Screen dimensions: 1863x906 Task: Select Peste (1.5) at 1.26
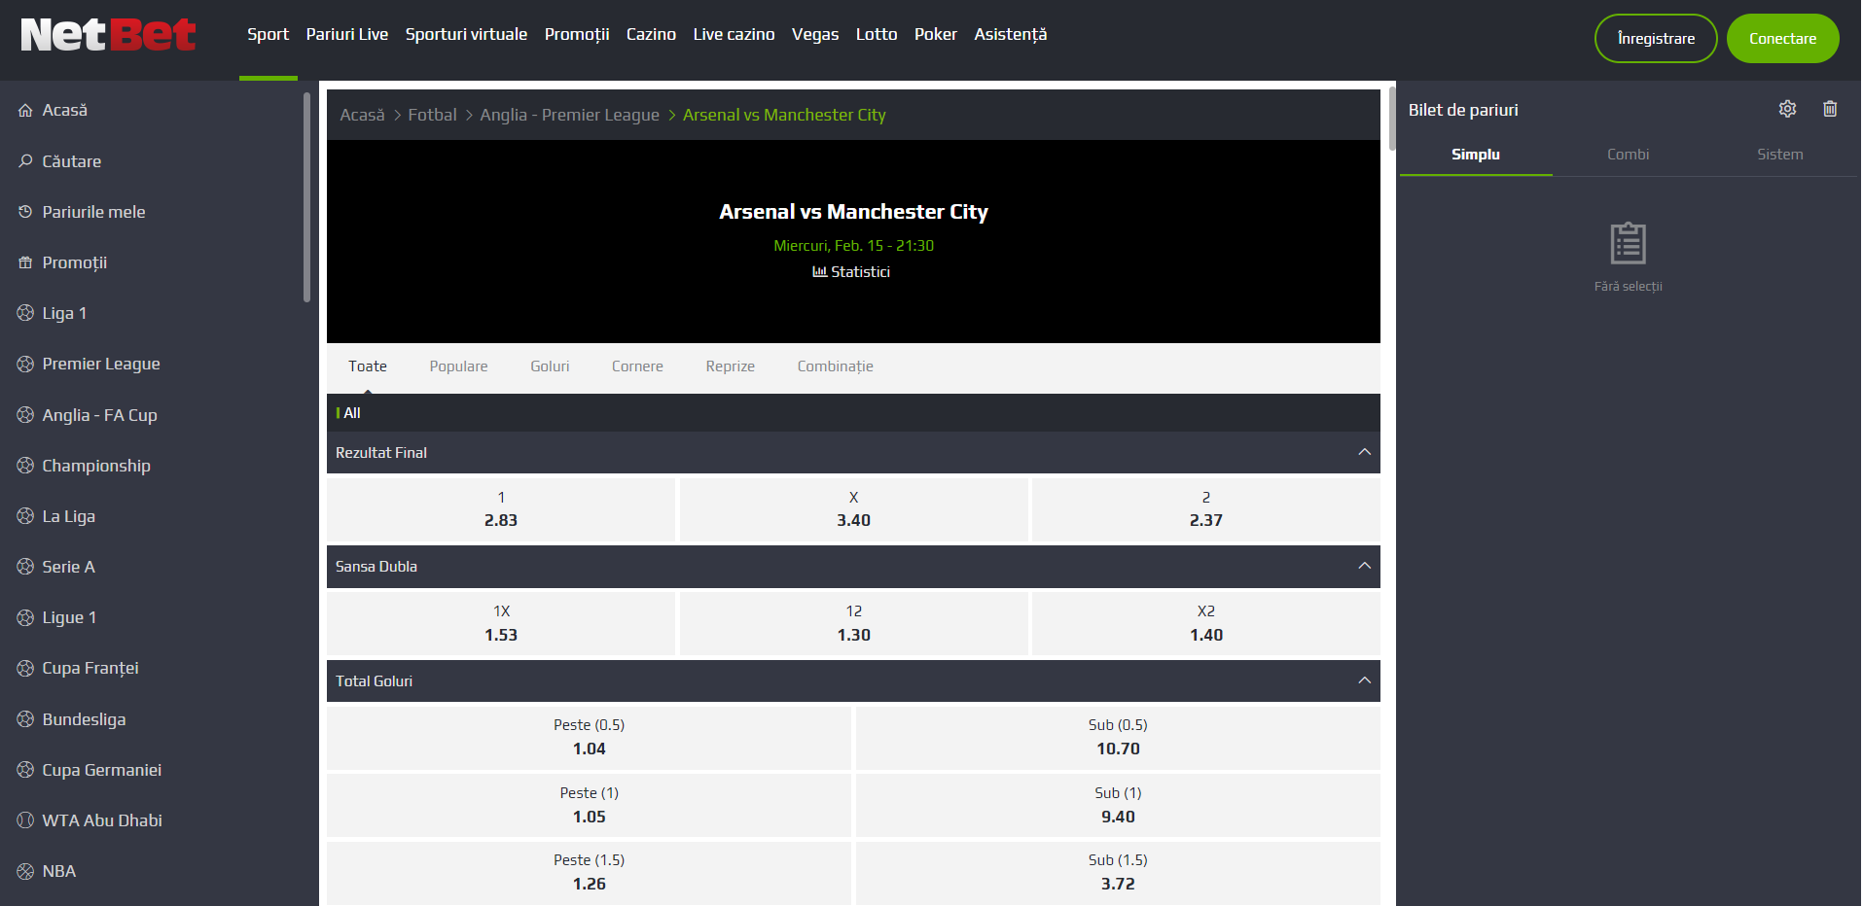[589, 873]
